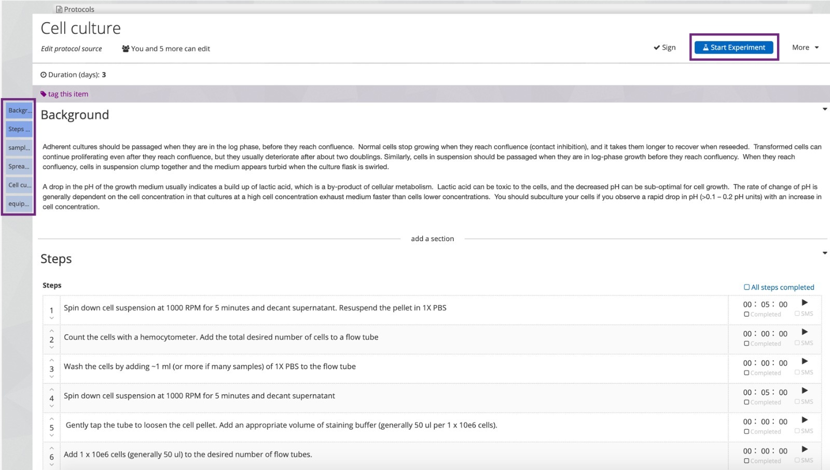
Task: Click the tag icon beside 'tag this item'
Action: point(44,94)
